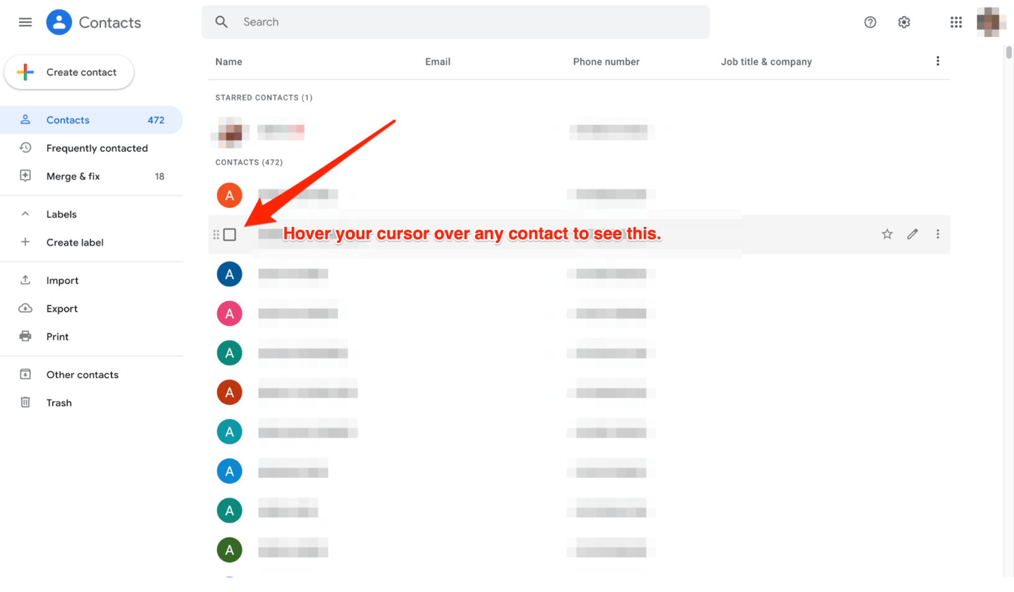Click the Create contact button
Viewport: 1014px width, 592px height.
coord(69,72)
